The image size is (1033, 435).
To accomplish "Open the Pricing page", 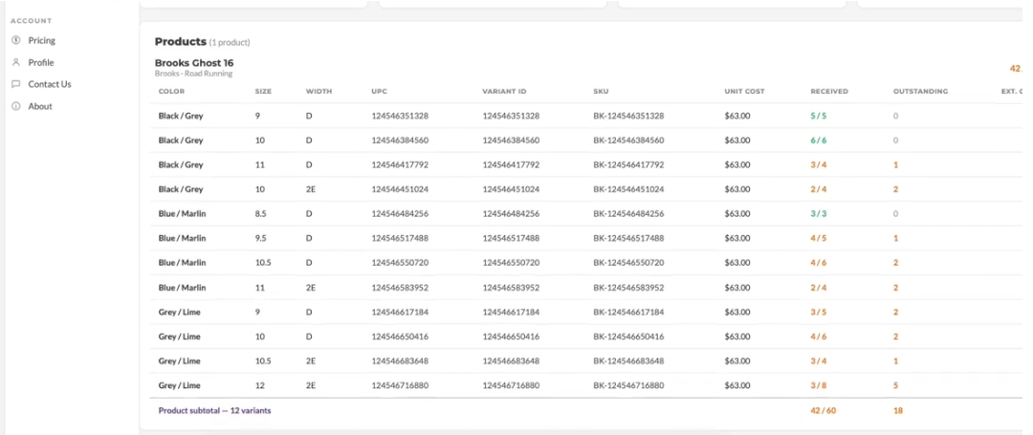I will [x=41, y=41].
